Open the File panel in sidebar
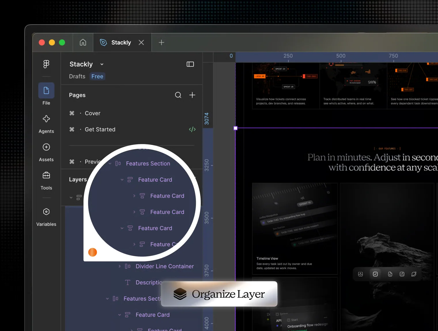The width and height of the screenshot is (438, 331). [46, 94]
